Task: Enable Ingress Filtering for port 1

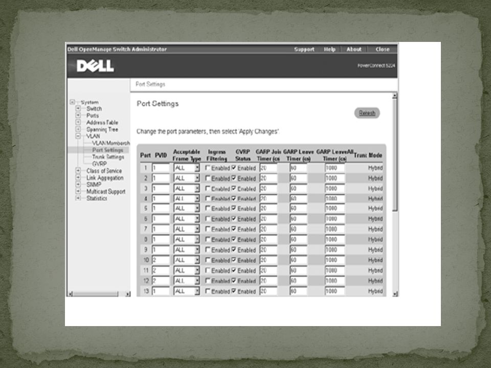Action: (207, 168)
